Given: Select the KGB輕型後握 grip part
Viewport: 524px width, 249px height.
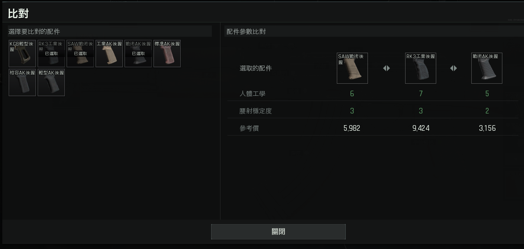Looking at the screenshot, I should coord(22,54).
